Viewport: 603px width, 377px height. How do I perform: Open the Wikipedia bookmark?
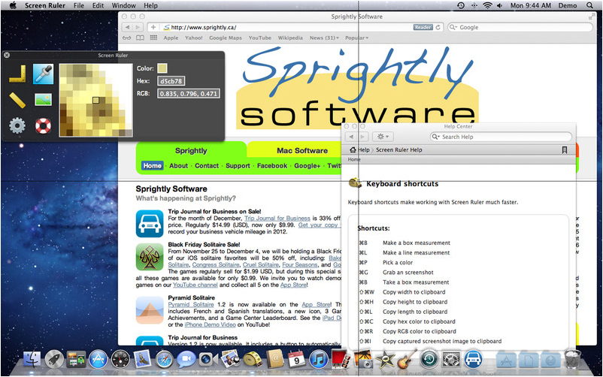tap(290, 38)
